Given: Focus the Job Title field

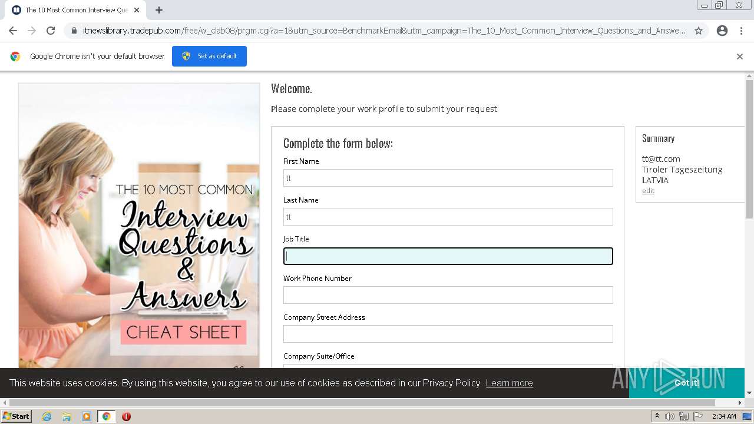Looking at the screenshot, I should [448, 256].
